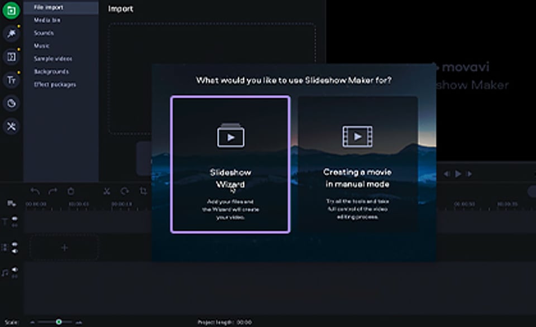536x327 pixels.
Task: Click the Redo arrow above the timeline
Action: pos(52,191)
